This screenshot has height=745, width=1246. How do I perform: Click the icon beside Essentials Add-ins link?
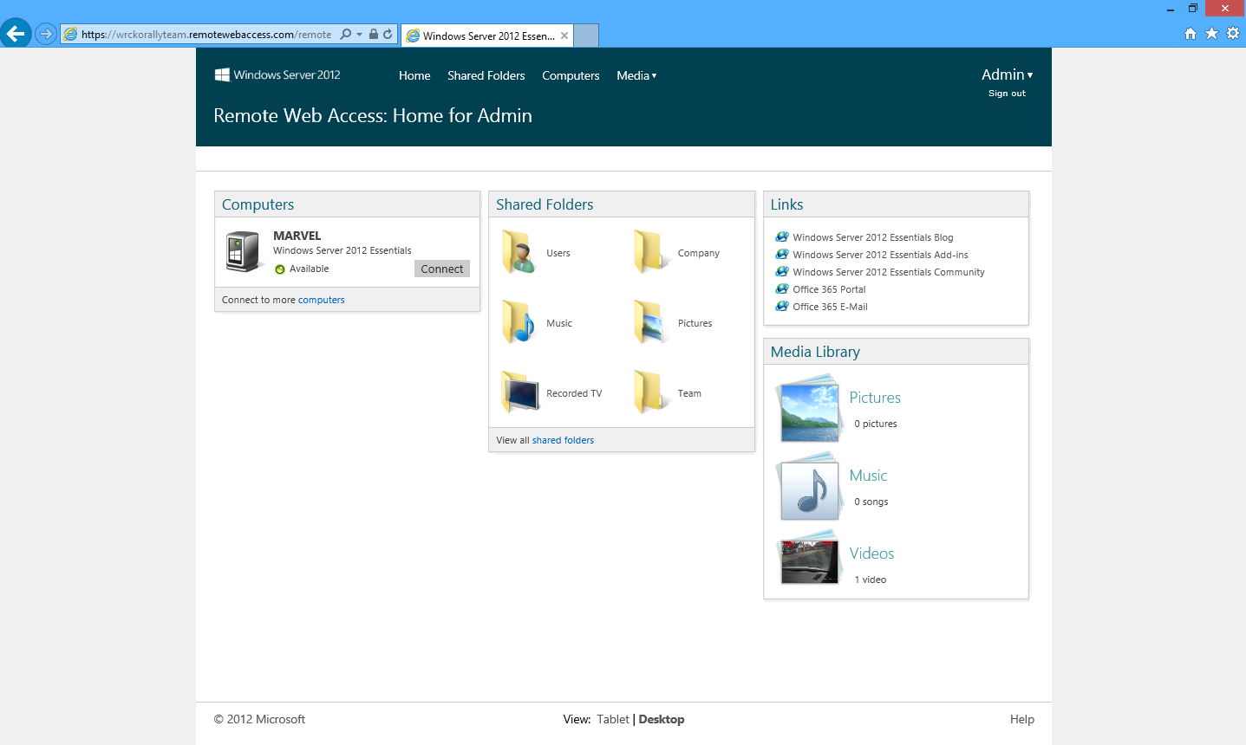tap(782, 254)
